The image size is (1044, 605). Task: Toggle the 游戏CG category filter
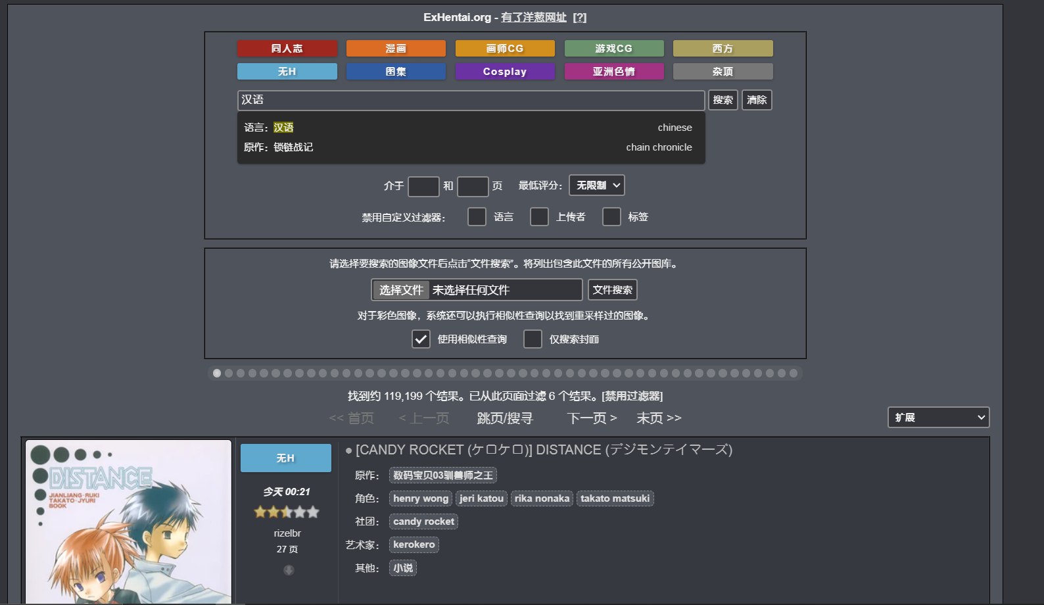pos(614,49)
